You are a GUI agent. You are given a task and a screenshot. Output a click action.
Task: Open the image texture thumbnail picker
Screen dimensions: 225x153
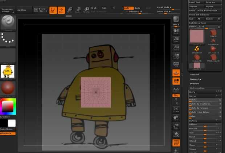[8, 71]
